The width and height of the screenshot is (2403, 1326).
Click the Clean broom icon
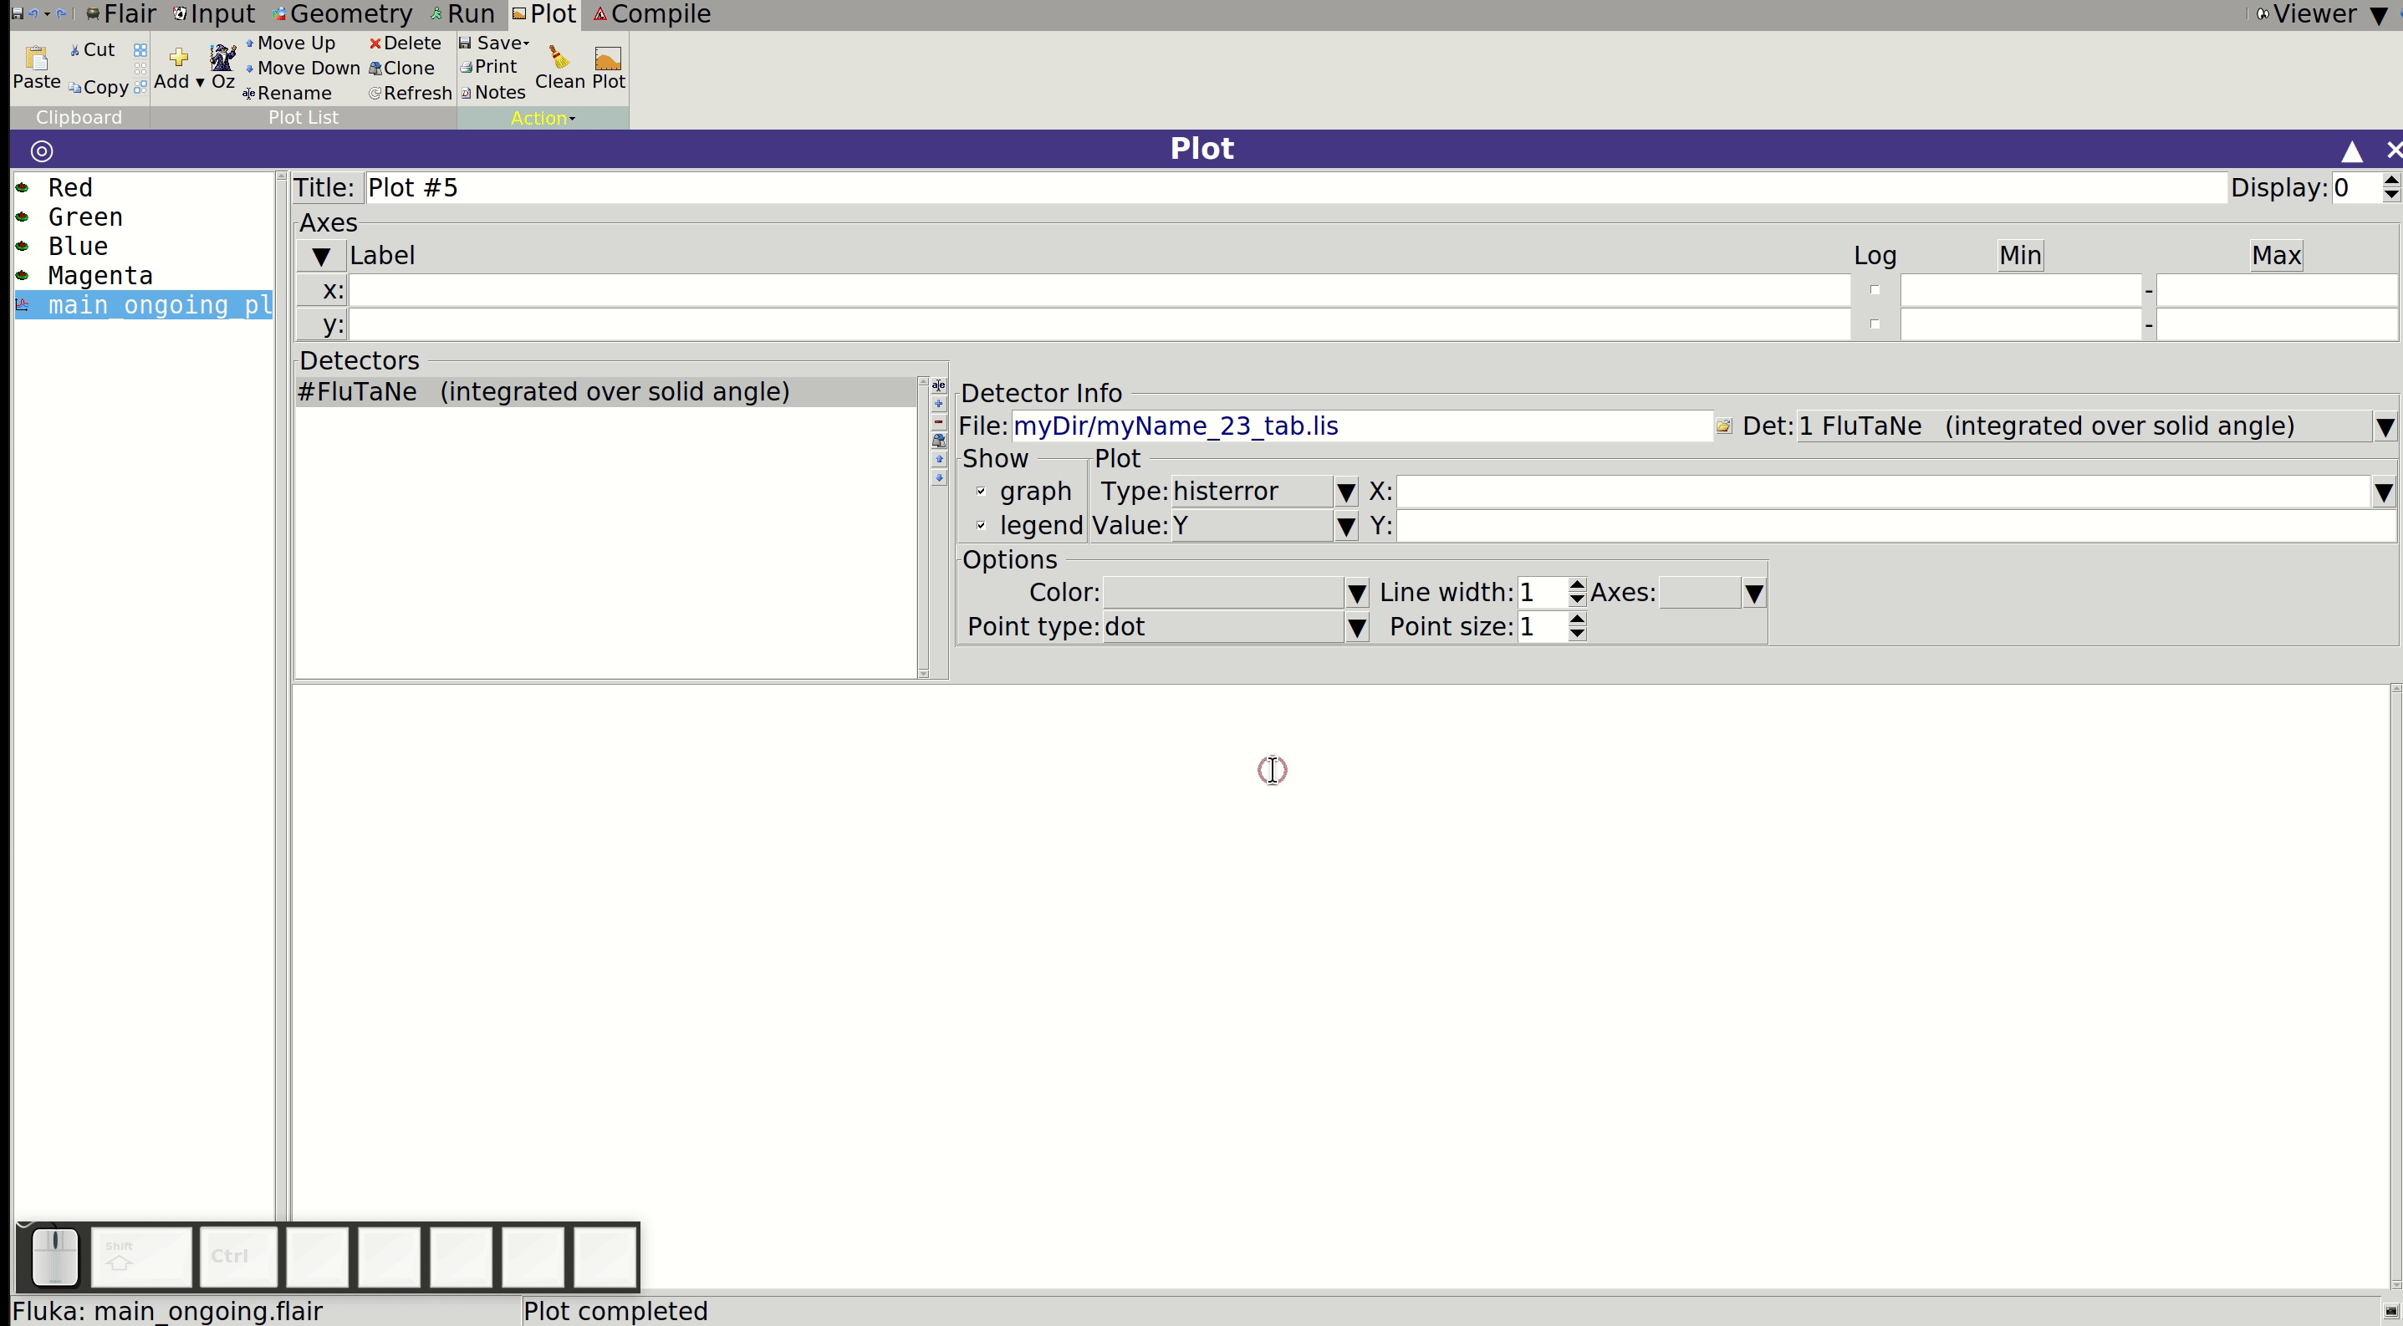559,58
